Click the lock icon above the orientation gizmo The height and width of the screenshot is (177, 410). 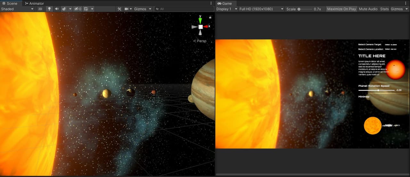[x=210, y=17]
